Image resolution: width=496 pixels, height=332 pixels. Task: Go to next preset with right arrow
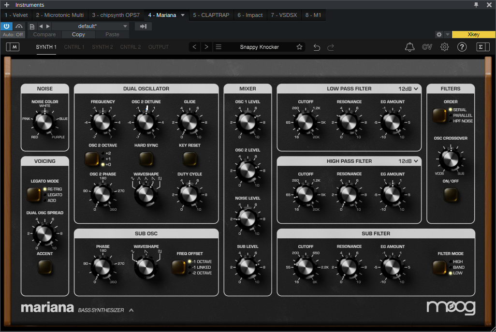[206, 47]
